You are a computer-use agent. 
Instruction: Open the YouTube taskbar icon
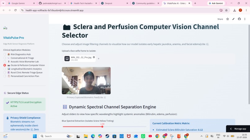(x=150, y=136)
